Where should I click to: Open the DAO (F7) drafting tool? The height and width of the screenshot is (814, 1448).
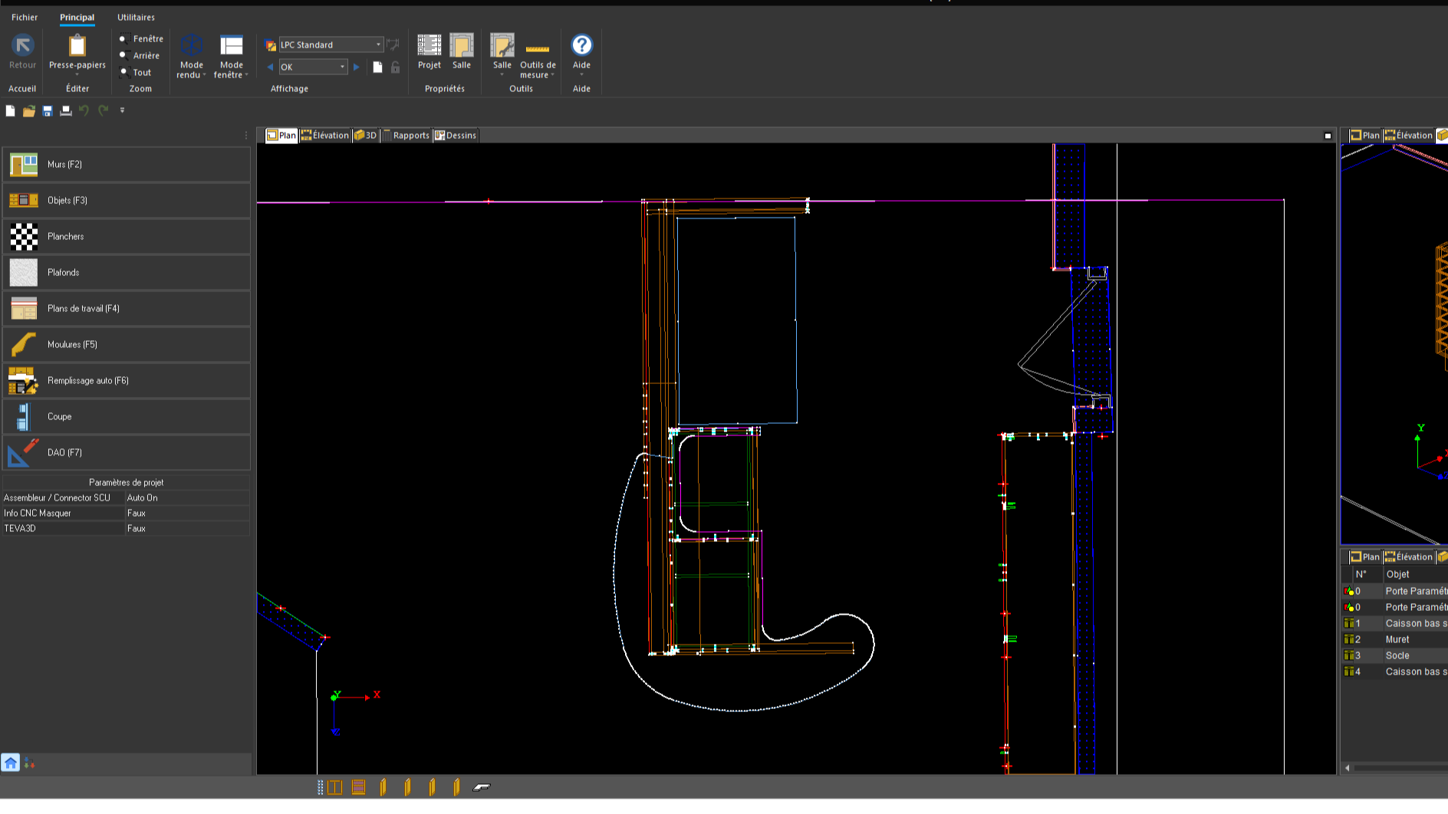tap(127, 453)
